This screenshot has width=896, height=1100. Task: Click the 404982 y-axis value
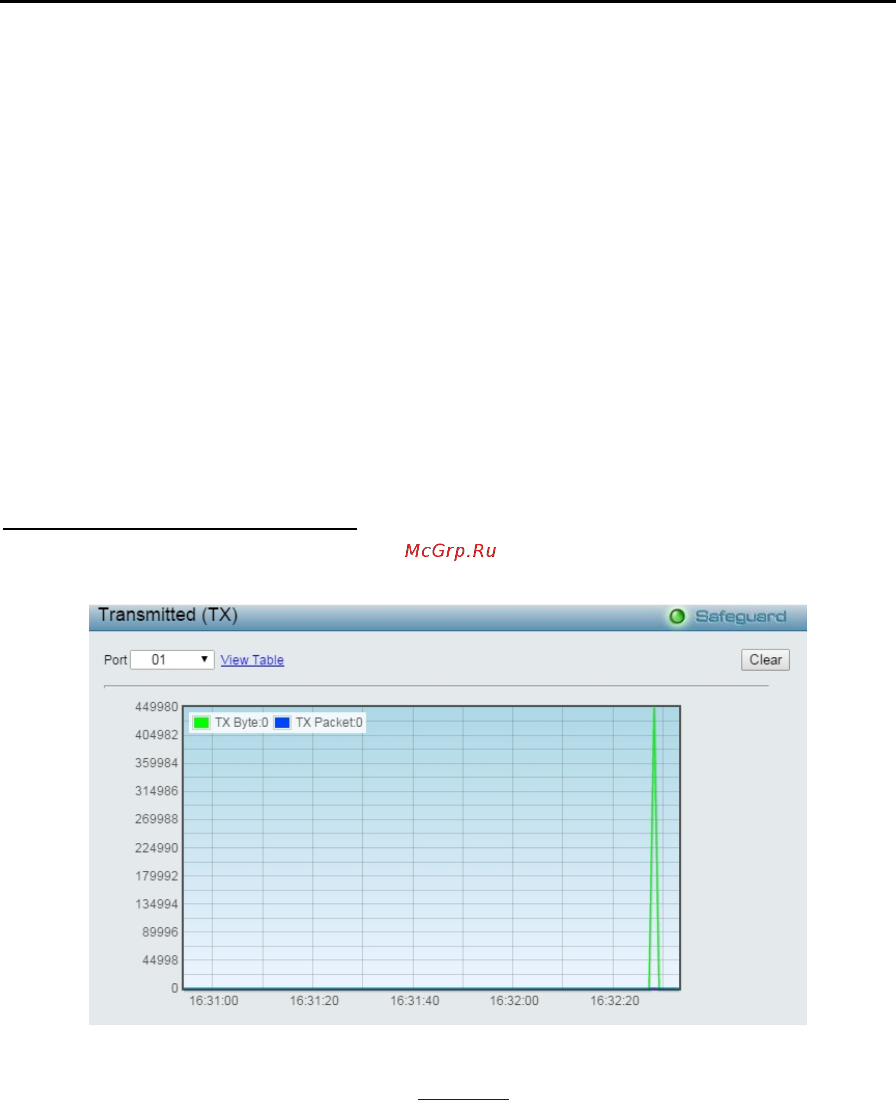[x=156, y=735]
